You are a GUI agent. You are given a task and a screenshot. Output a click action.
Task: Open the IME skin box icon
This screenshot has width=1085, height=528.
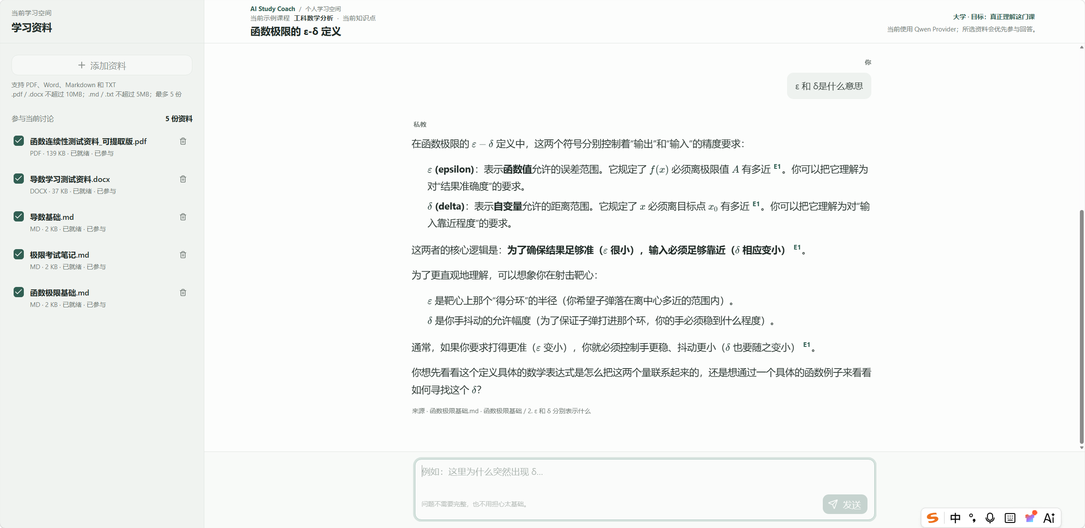[1030, 517]
